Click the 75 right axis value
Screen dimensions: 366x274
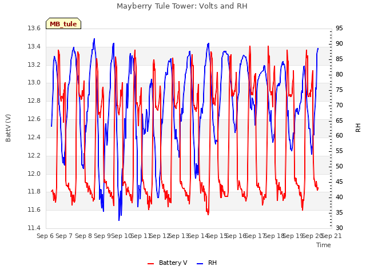point(339,90)
